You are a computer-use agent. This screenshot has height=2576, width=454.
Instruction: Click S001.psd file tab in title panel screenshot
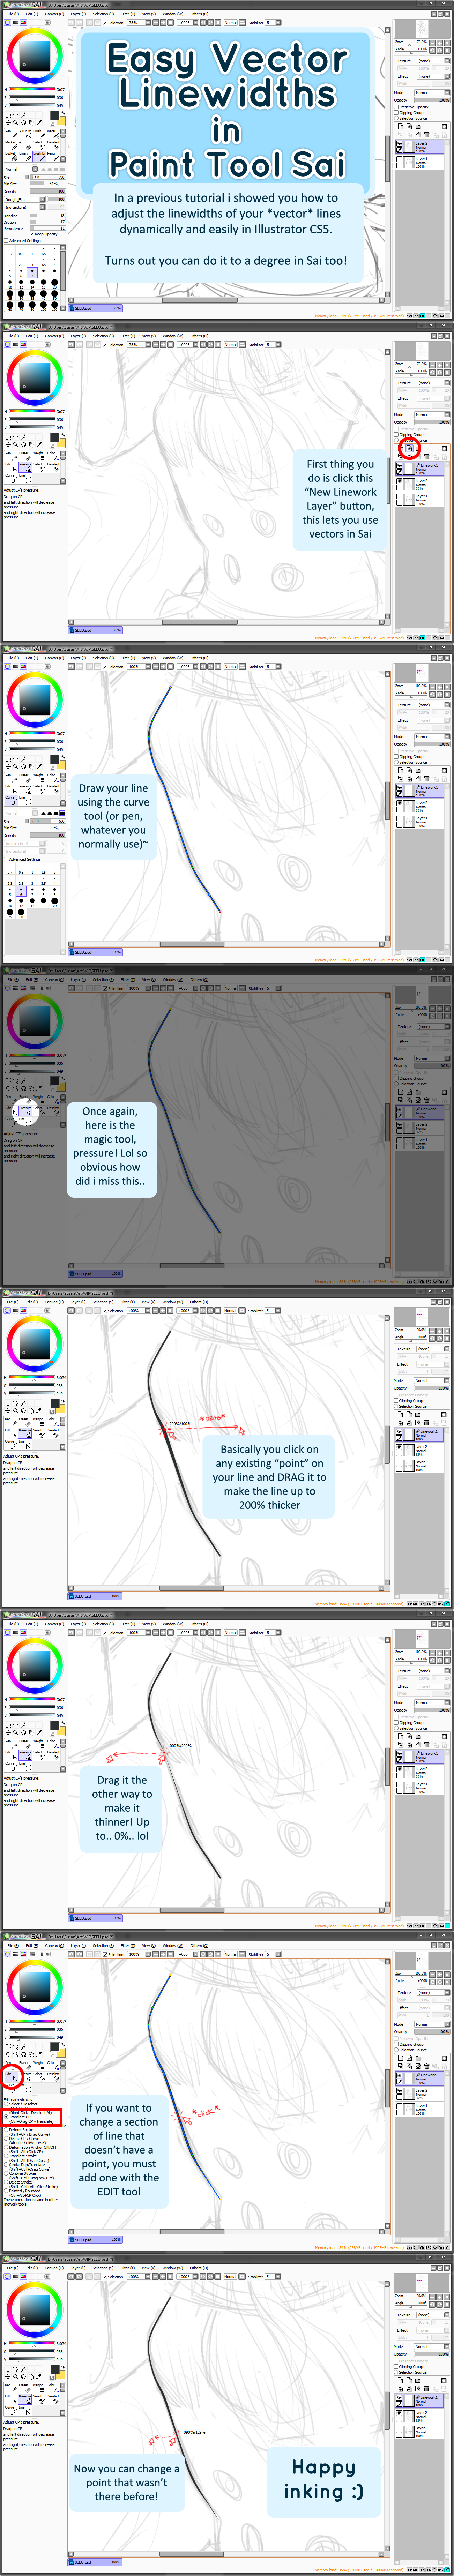tap(95, 308)
